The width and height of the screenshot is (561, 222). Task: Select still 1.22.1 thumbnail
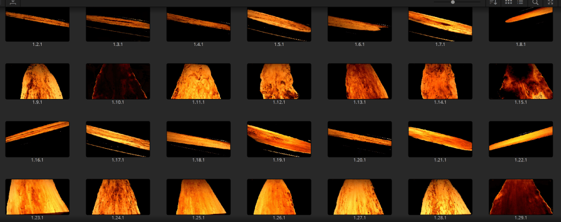point(520,139)
